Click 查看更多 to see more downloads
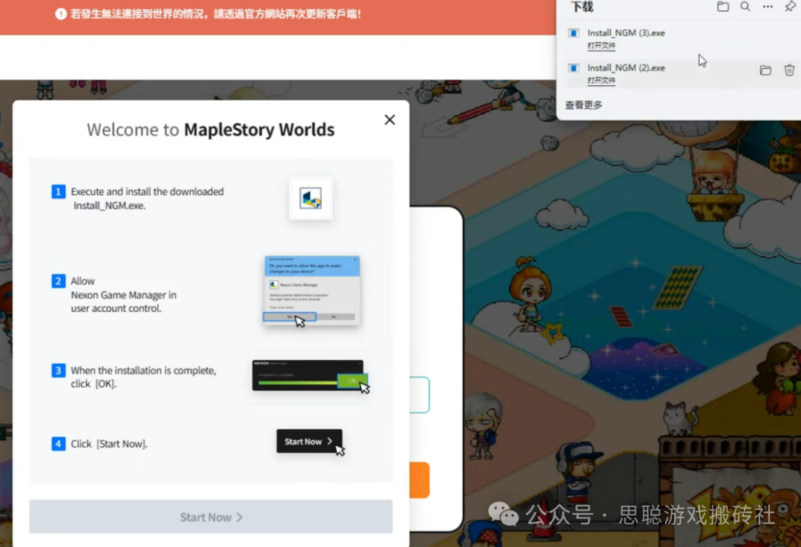Viewport: 801px width, 547px height. (584, 105)
